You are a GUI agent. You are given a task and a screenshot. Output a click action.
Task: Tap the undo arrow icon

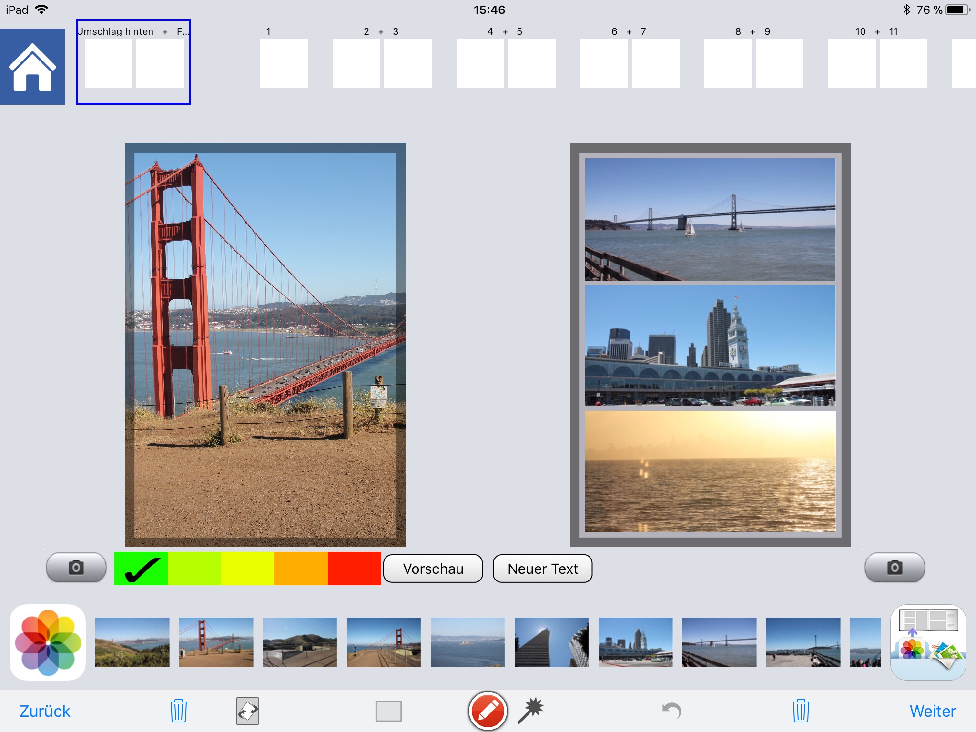tap(672, 711)
